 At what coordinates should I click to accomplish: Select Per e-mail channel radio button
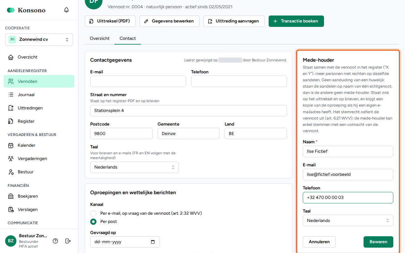tap(93, 213)
